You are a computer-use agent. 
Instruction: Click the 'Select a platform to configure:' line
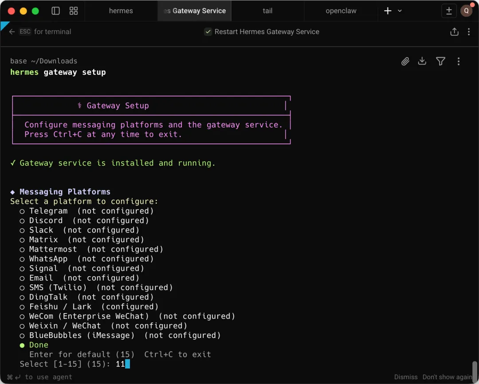(84, 202)
